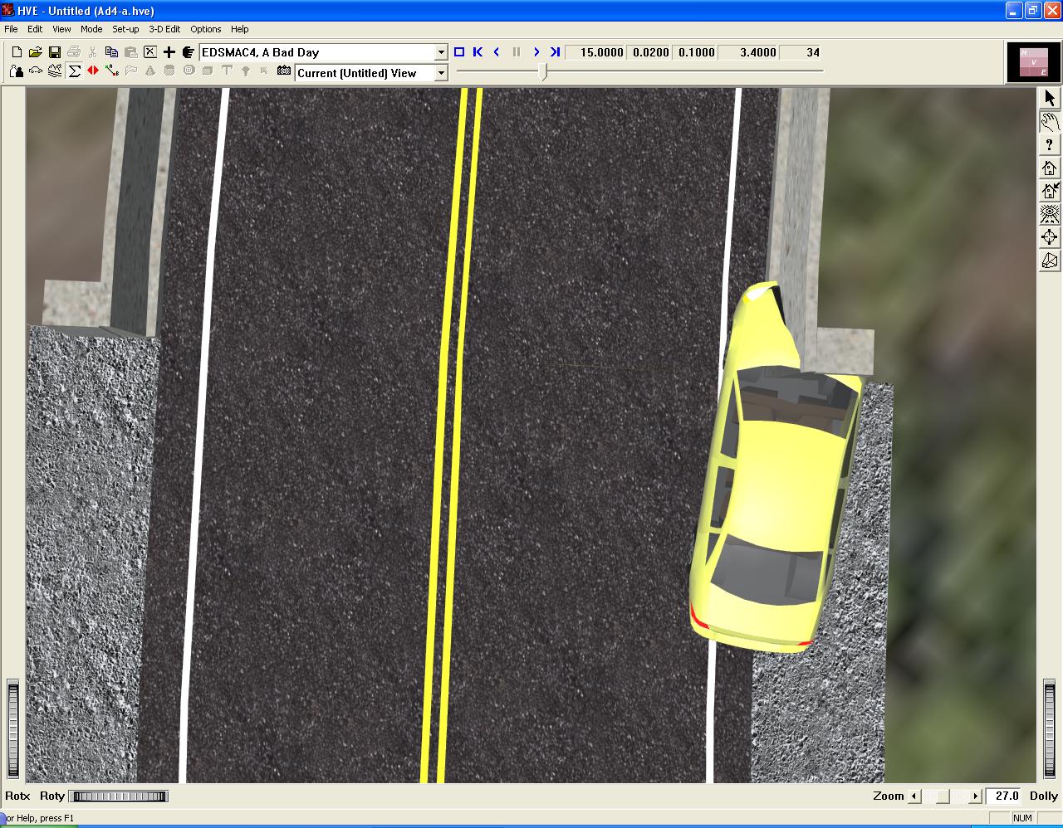
Task: Activate the hand pan viewer tool
Action: 1050,122
